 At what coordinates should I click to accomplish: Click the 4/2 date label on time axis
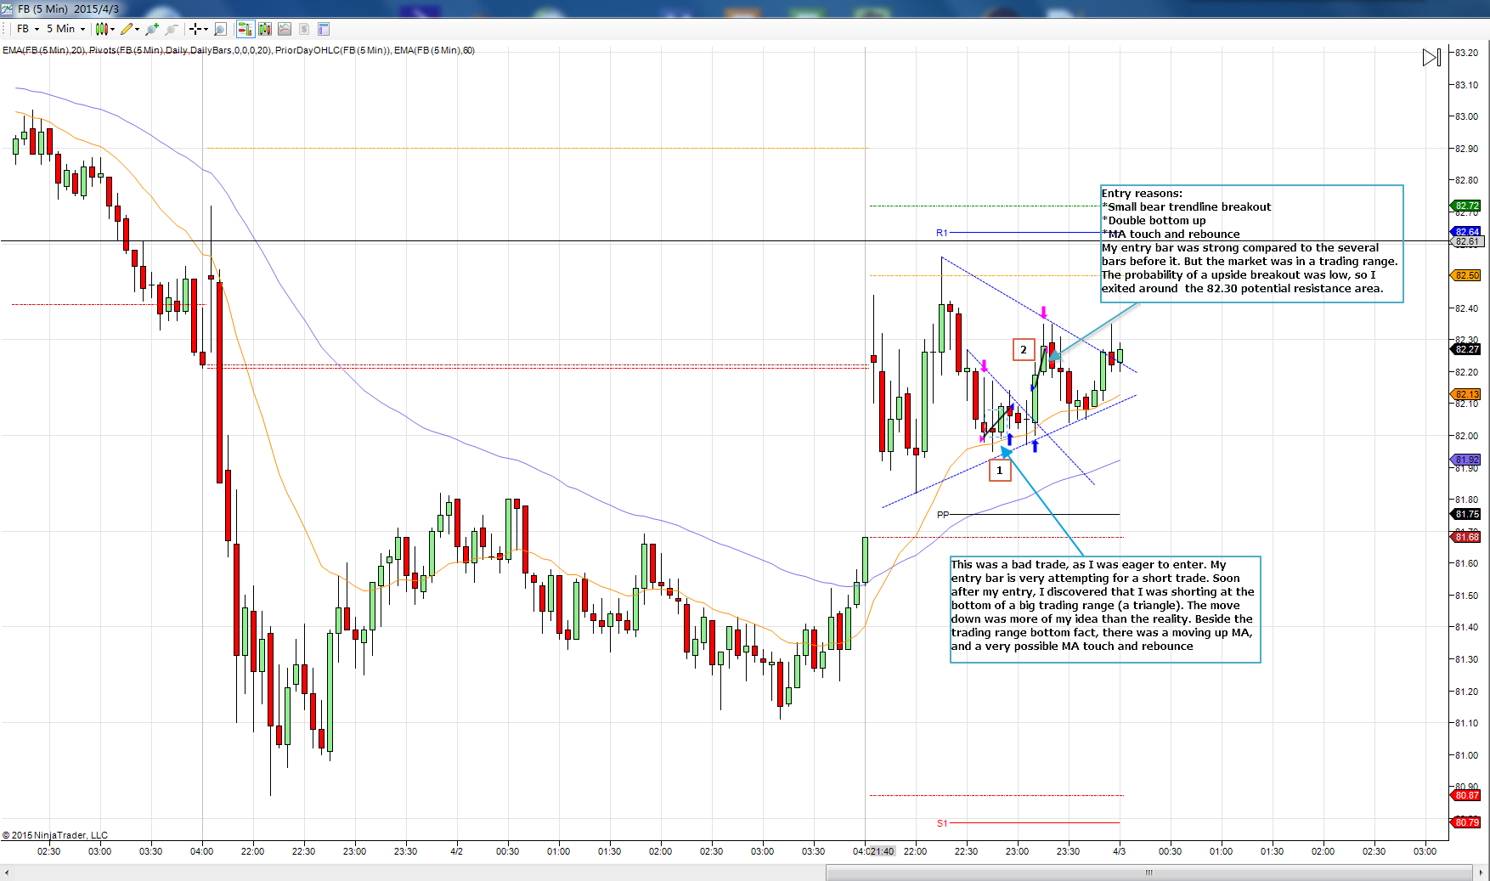(x=456, y=851)
